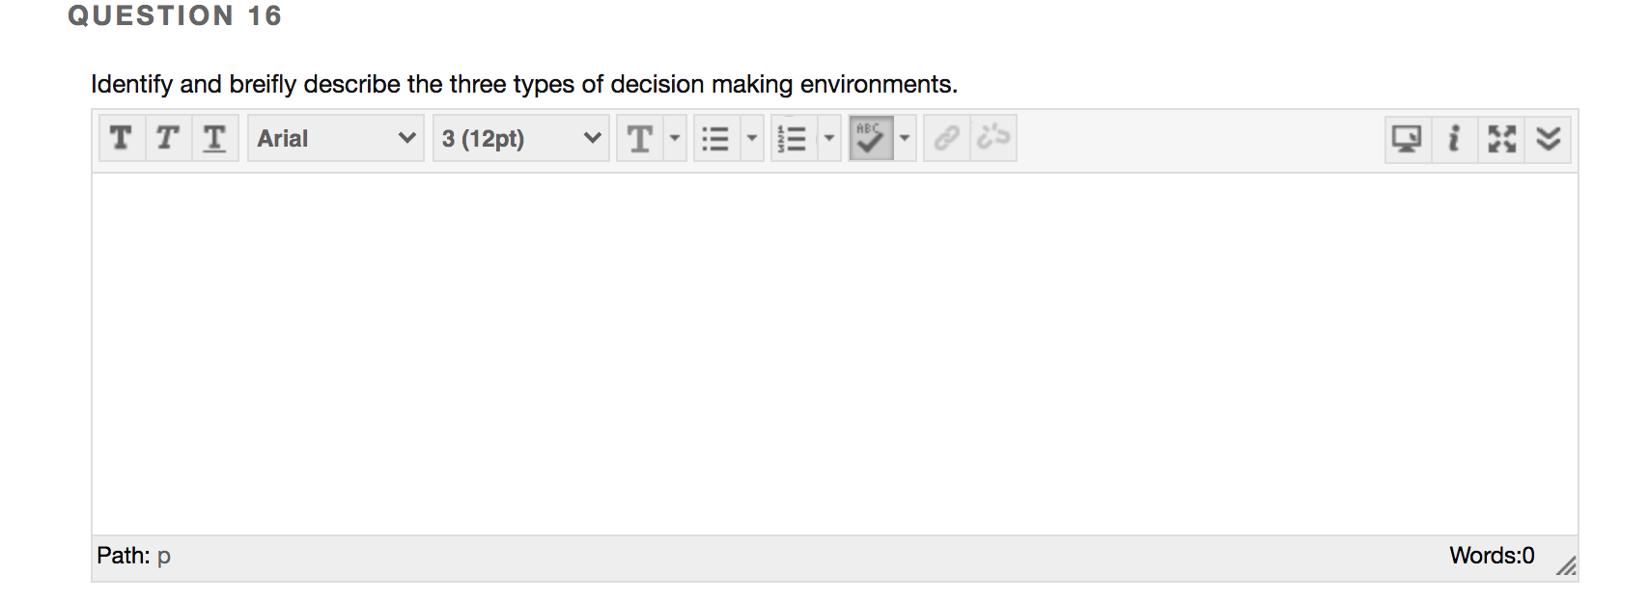The image size is (1649, 602).
Task: Apply bold formatting with the first T icon
Action: click(x=122, y=138)
